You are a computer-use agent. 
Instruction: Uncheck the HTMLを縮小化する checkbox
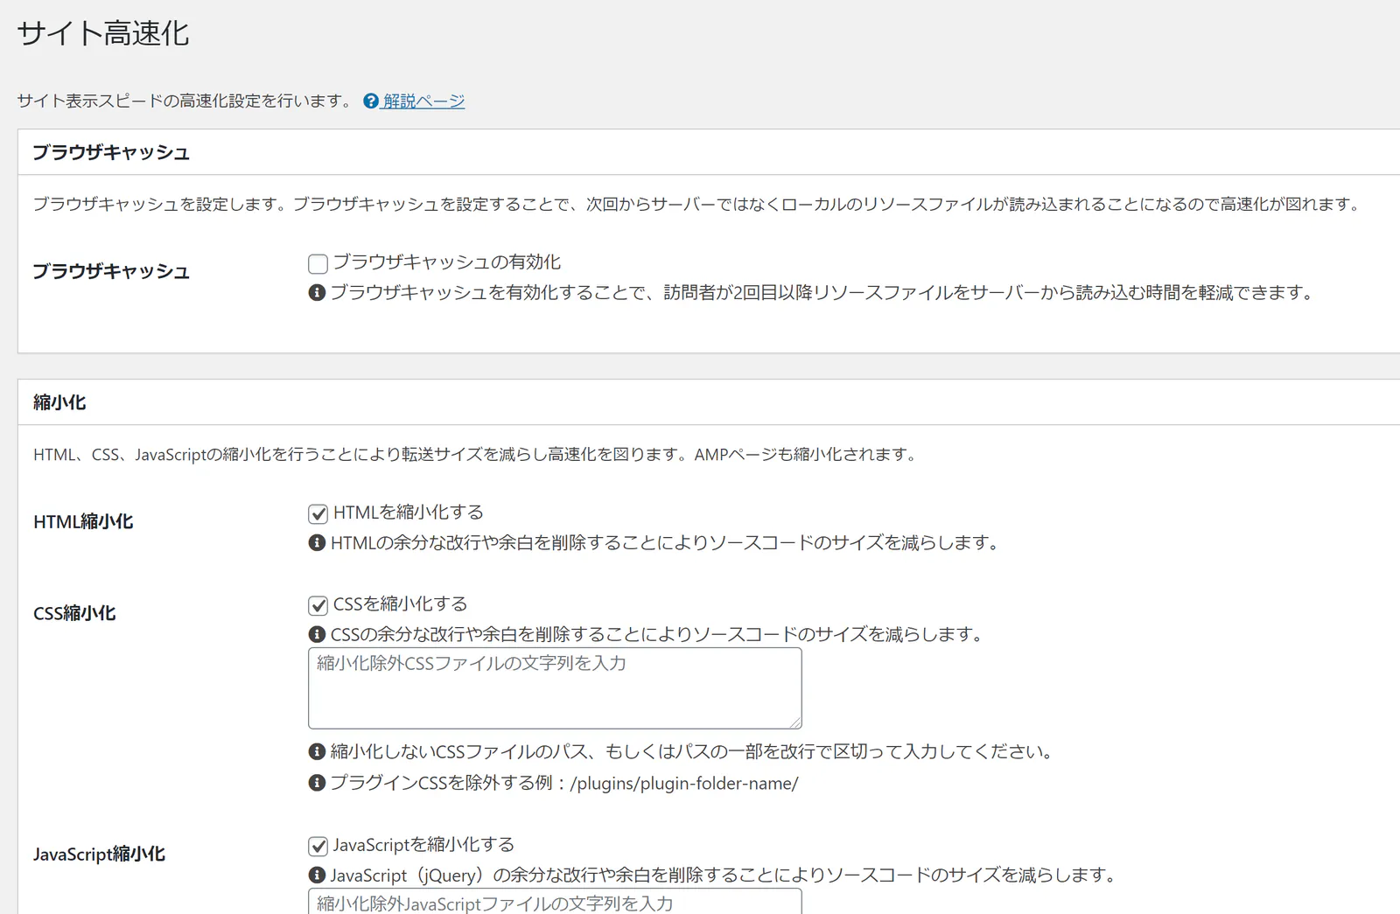click(318, 513)
